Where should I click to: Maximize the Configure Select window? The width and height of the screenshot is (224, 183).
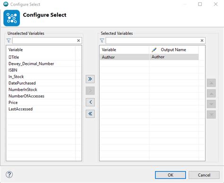point(200,4)
